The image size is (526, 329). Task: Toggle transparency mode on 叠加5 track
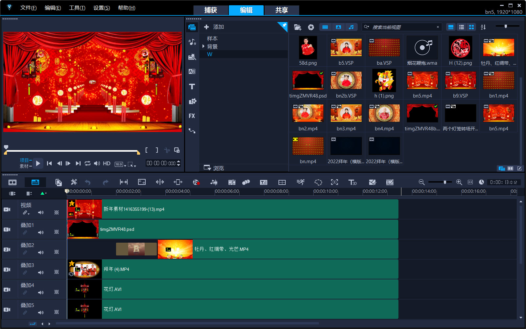point(57,312)
